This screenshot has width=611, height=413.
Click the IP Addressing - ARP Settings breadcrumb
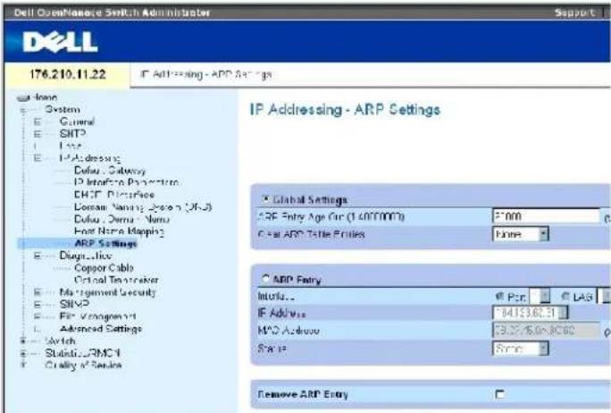pos(205,74)
